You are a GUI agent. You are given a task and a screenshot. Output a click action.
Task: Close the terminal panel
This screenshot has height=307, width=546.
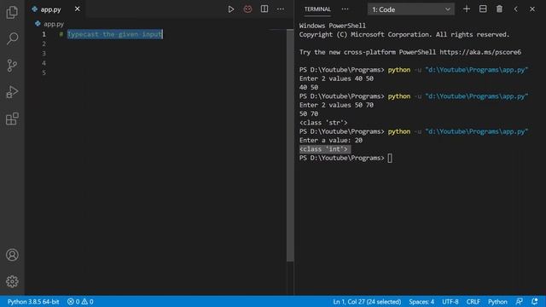coord(532,9)
